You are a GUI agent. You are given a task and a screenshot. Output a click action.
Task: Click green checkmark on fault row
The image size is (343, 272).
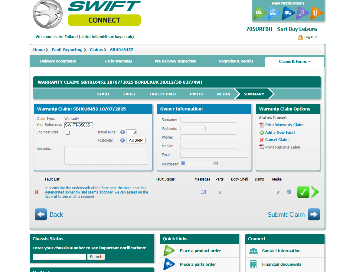point(303,192)
